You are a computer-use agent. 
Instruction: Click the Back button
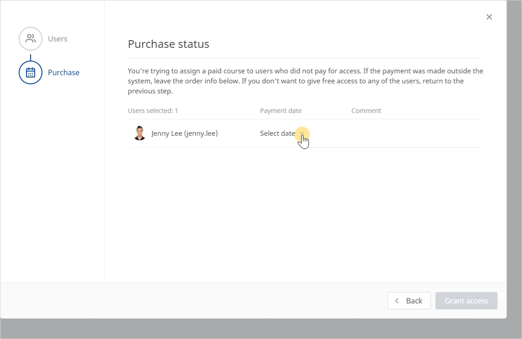pyautogui.click(x=409, y=301)
